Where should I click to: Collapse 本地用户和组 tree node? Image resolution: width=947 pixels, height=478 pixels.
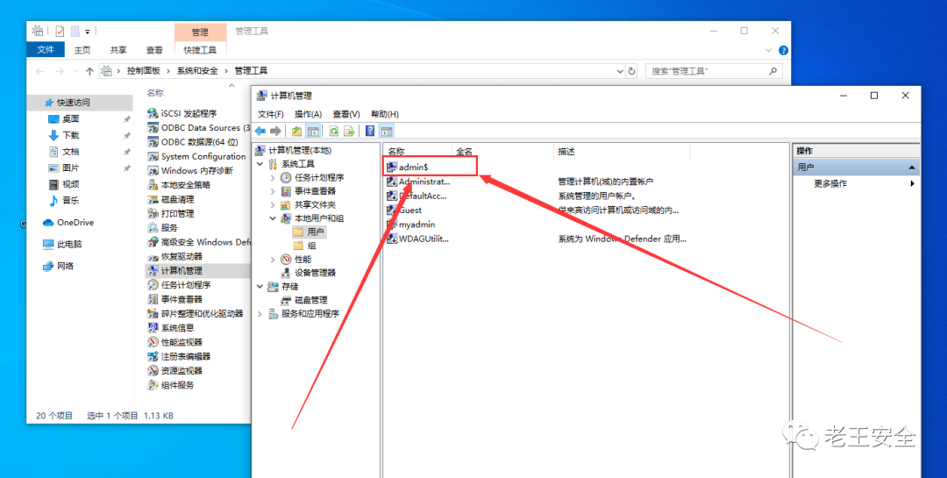(x=273, y=218)
